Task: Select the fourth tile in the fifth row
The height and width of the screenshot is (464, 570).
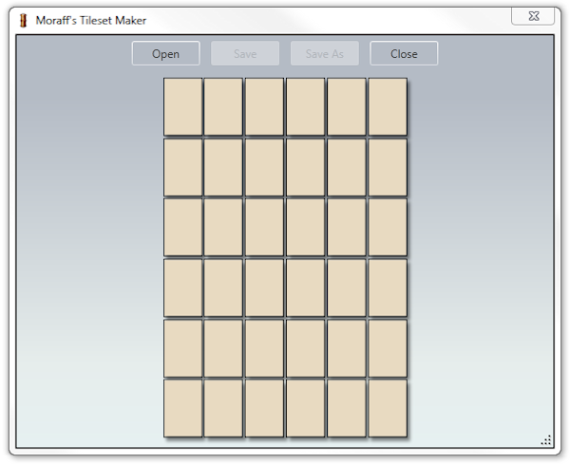Action: click(x=306, y=348)
